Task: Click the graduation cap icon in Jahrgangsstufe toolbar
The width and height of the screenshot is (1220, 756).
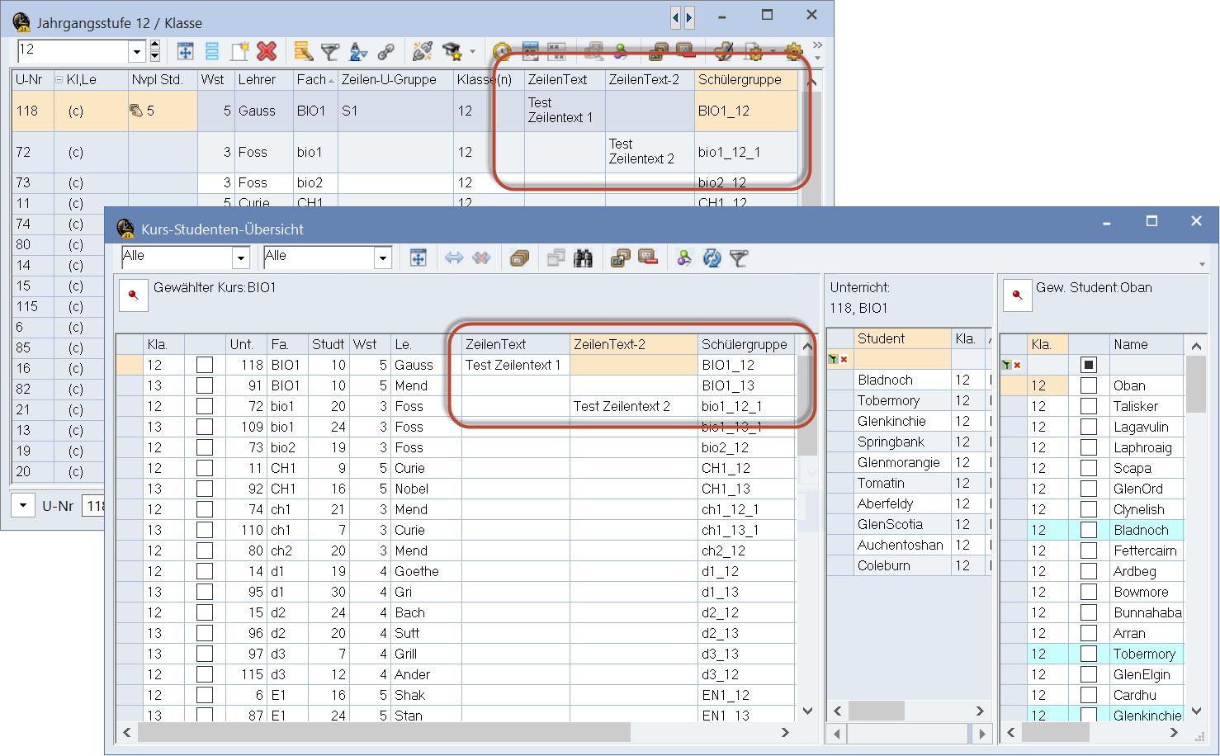Action: (452, 52)
